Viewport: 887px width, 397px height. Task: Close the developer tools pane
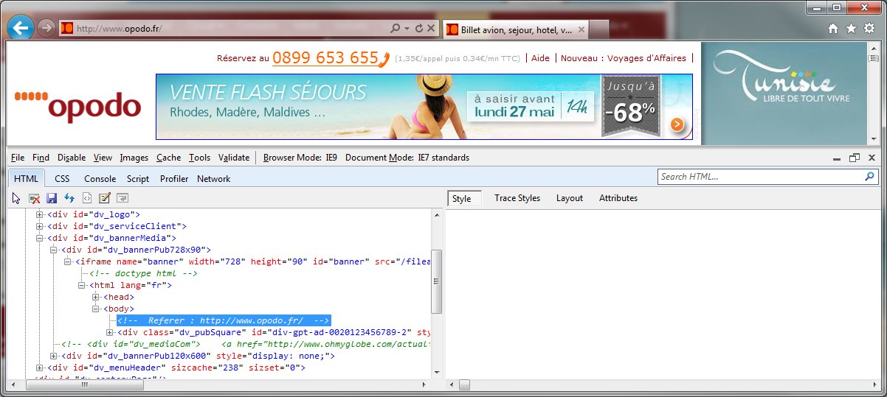(872, 158)
